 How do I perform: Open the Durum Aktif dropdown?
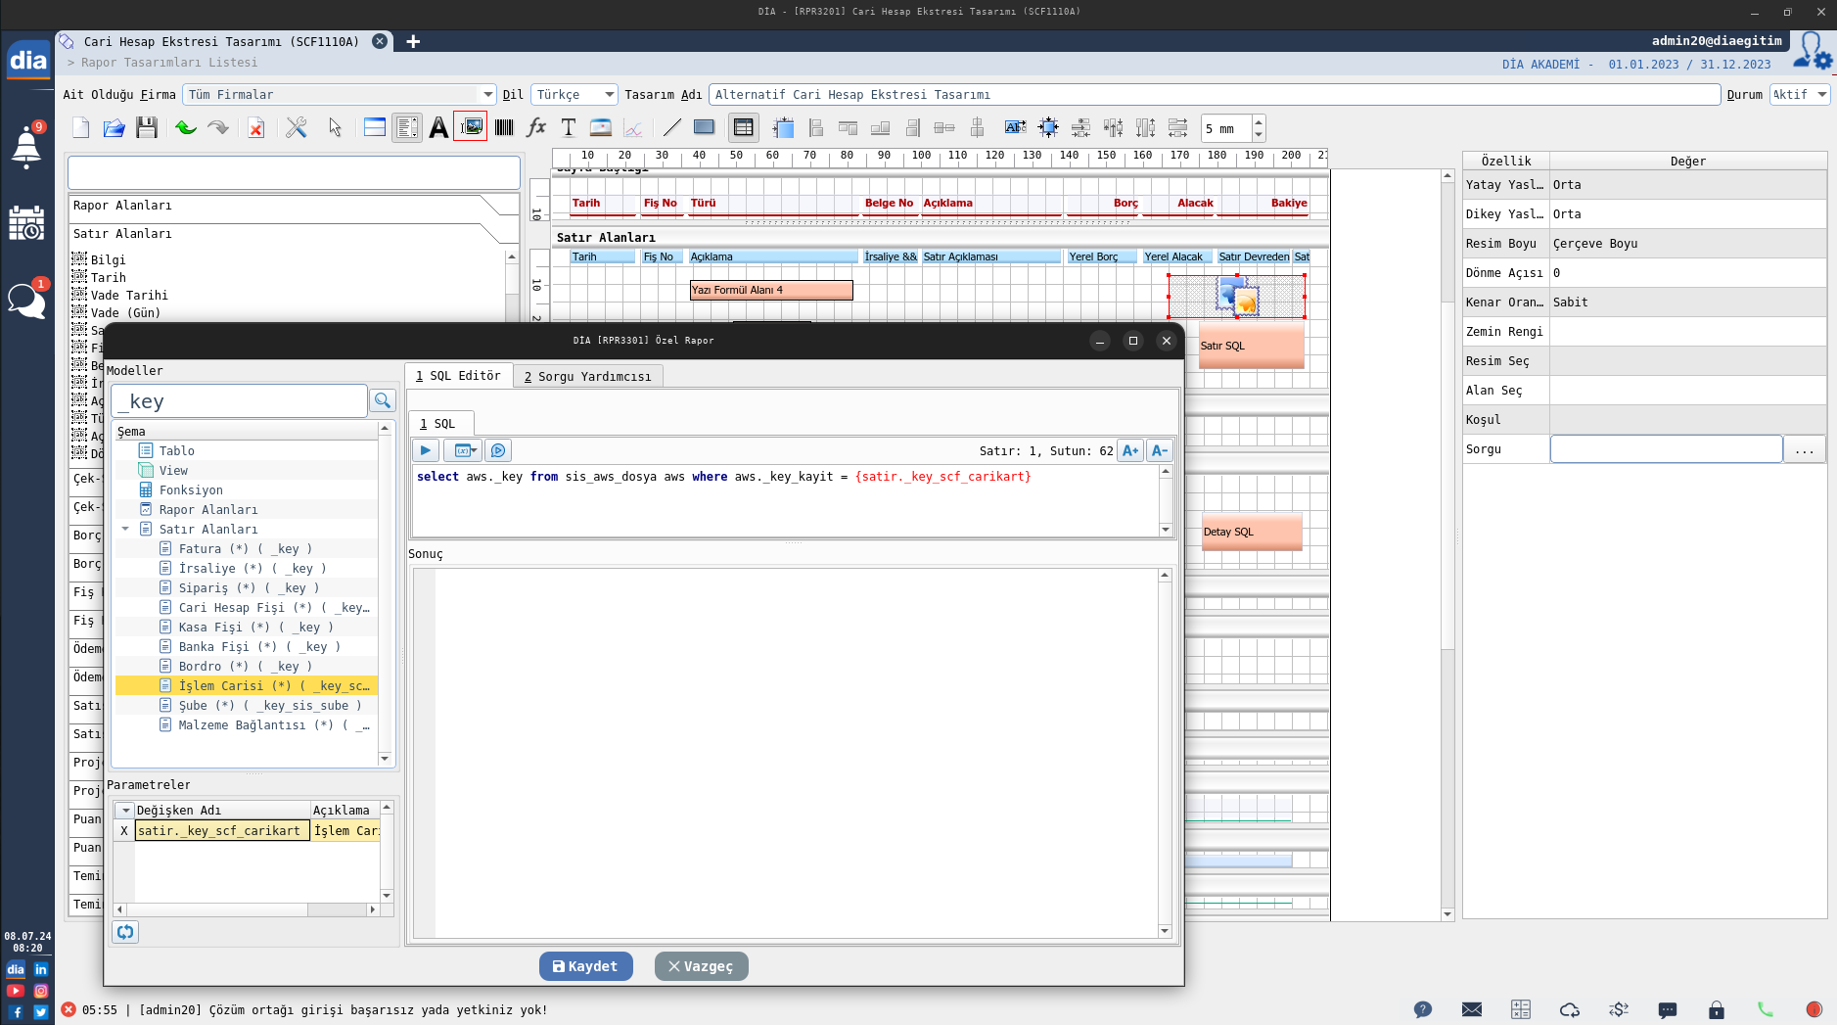click(x=1821, y=95)
